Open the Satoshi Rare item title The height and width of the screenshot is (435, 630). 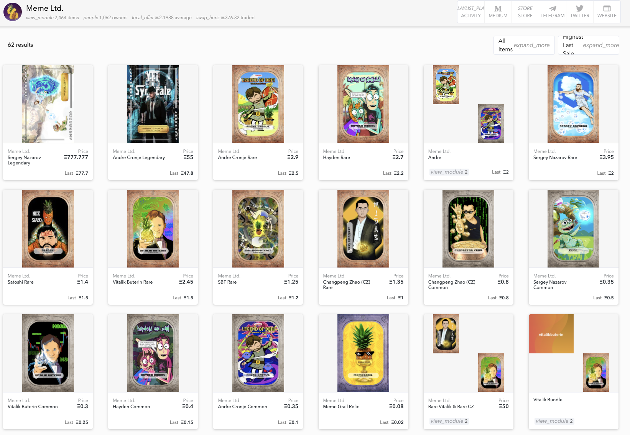(20, 282)
